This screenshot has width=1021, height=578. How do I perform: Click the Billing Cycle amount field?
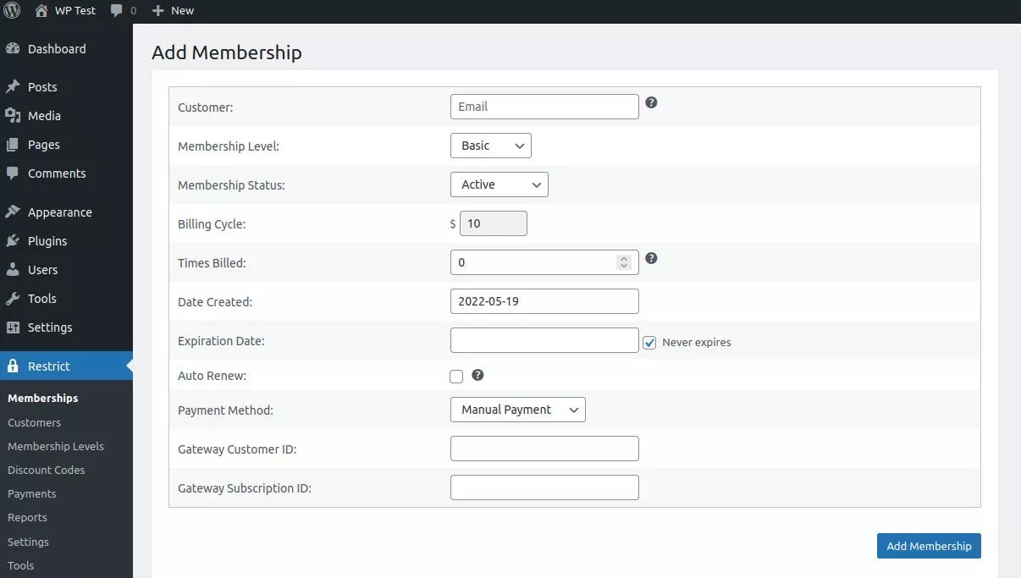[x=493, y=223]
